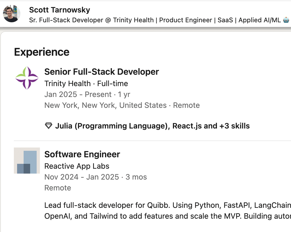291x232 pixels.
Task: Click the Trinity Health · Full-time text
Action: pos(86,84)
